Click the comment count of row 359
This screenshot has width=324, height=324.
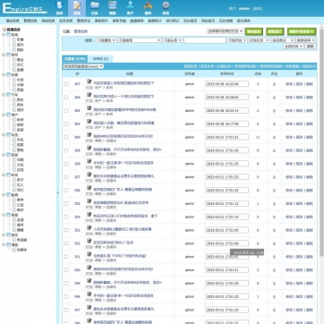pyautogui.click(x=274, y=150)
